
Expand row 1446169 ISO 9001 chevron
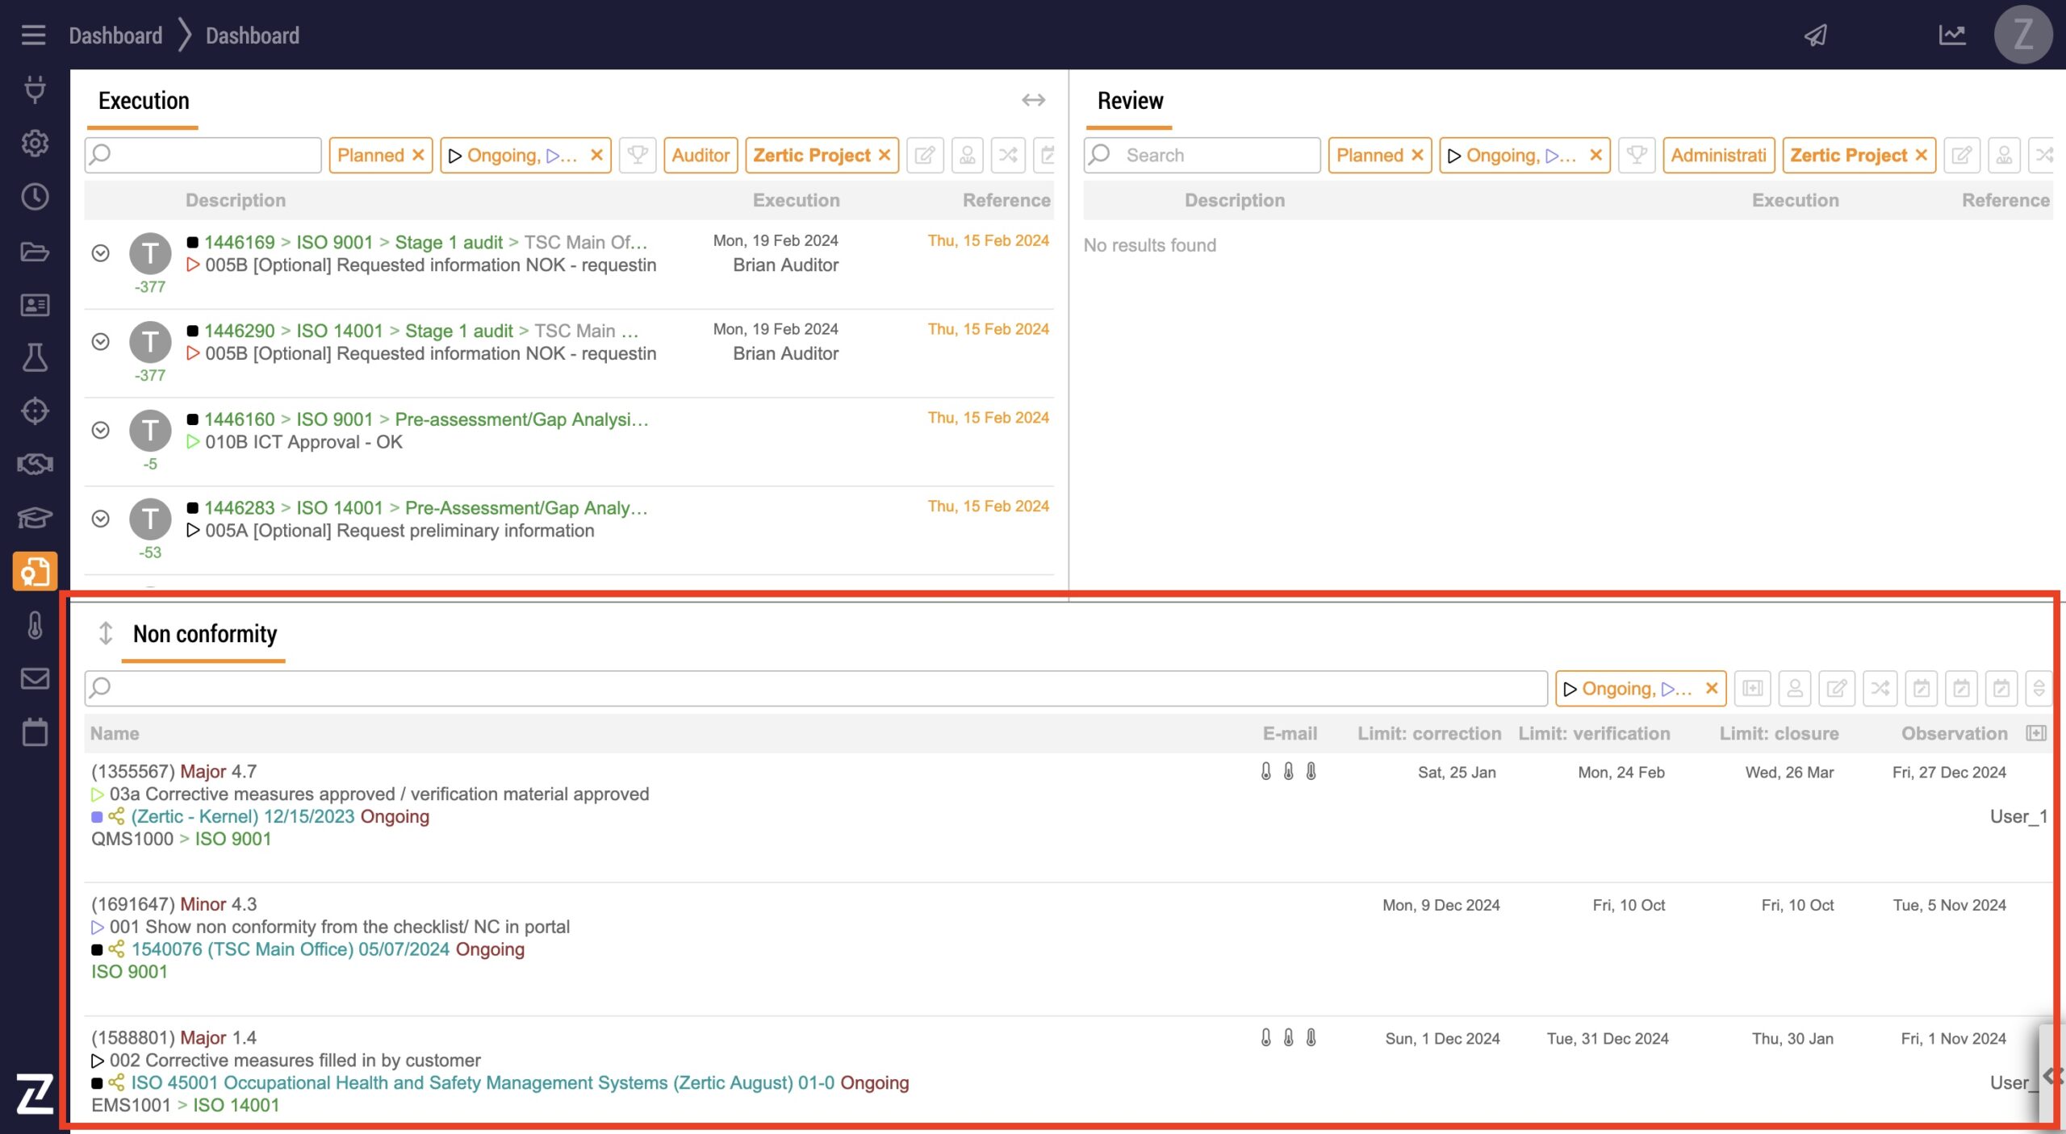pos(100,253)
